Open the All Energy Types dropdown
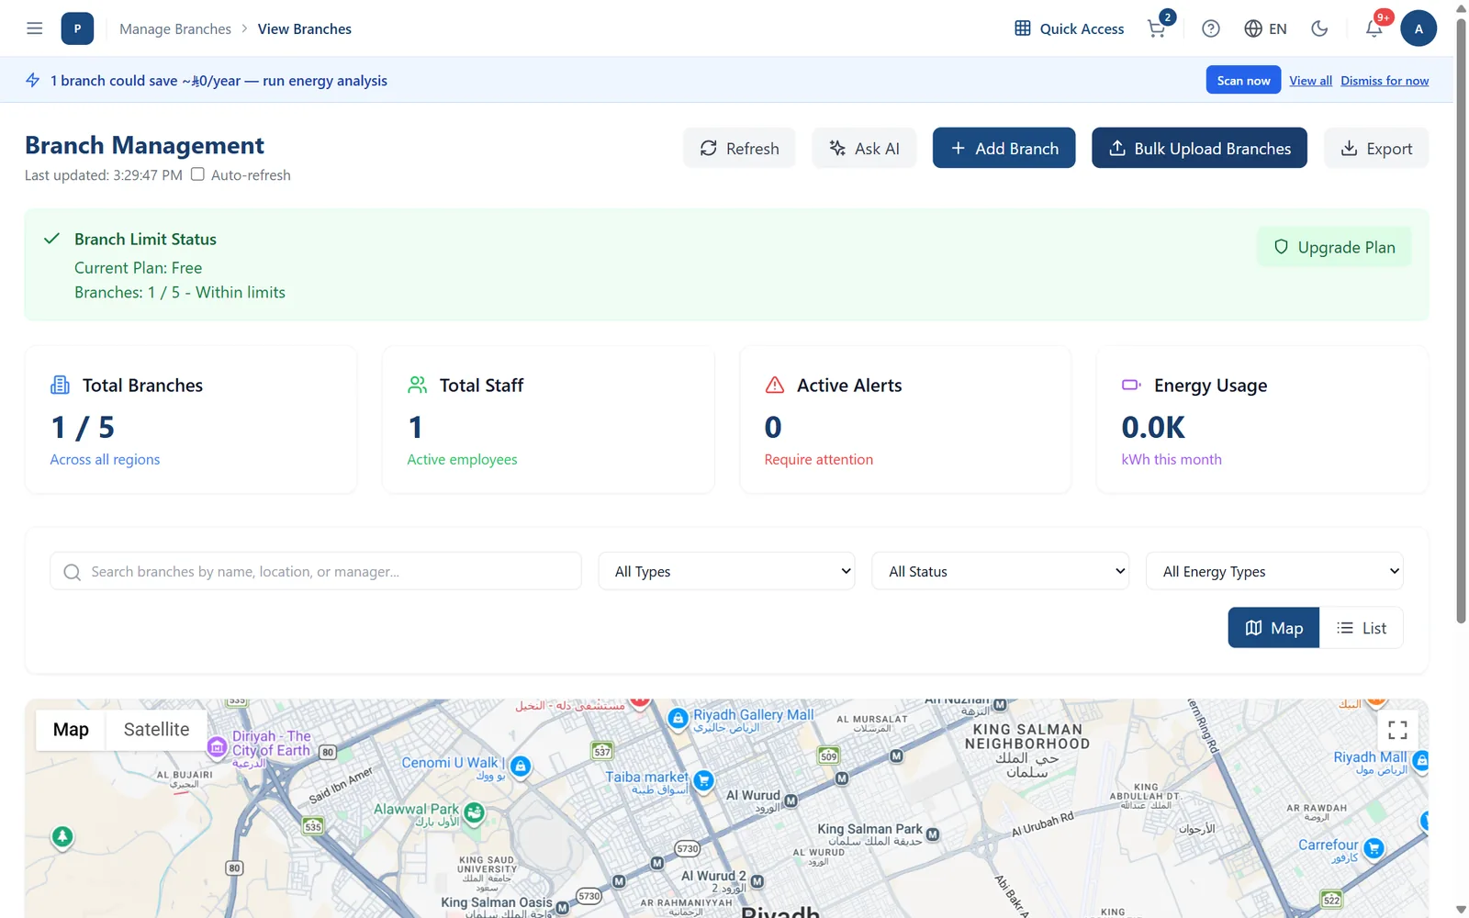 coord(1274,571)
